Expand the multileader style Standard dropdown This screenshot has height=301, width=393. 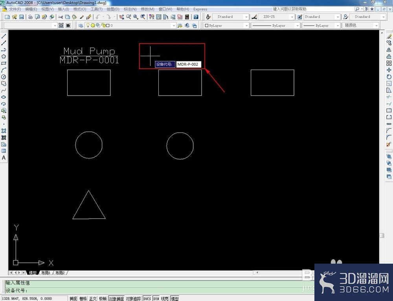[x=384, y=17]
